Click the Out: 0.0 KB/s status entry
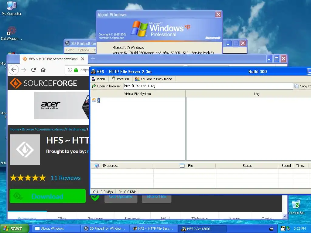311x233 pixels. tap(103, 192)
